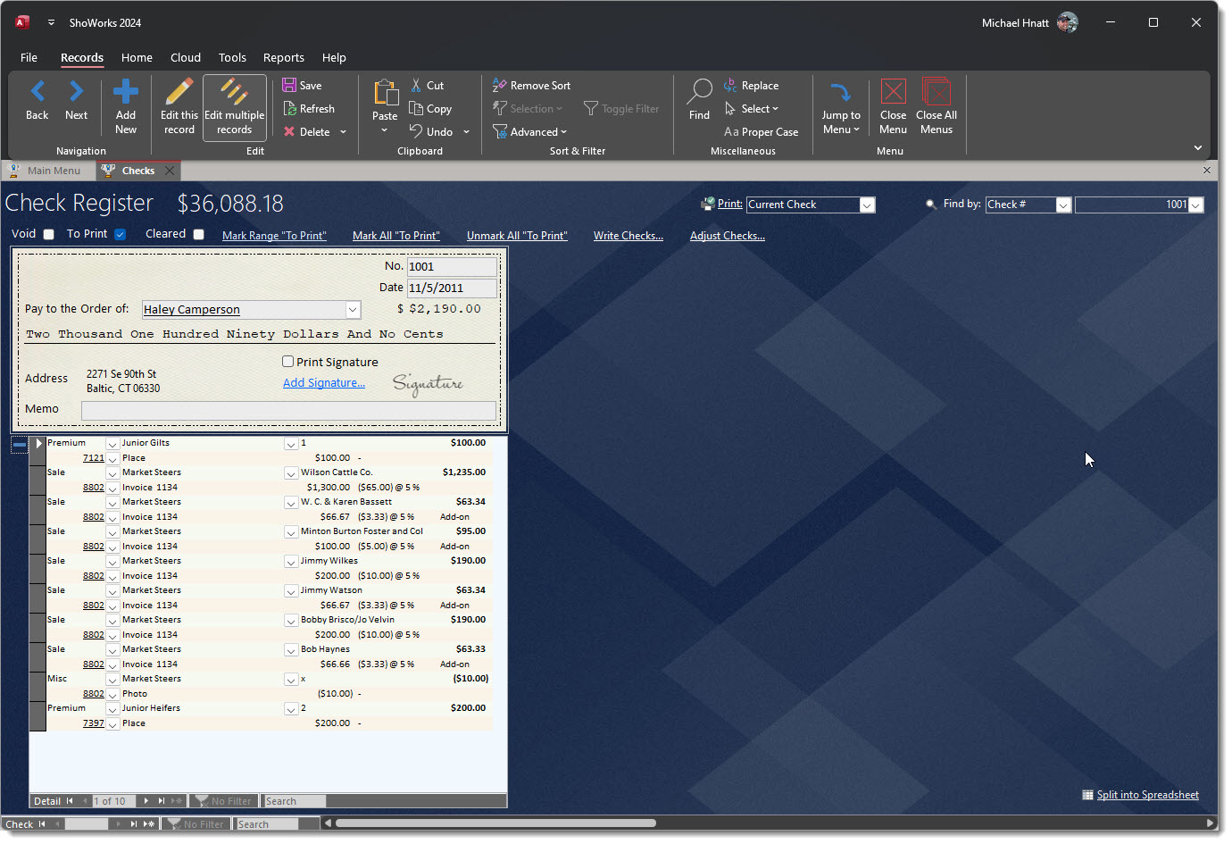
Task: Switch to the Main Menu tab
Action: tap(53, 171)
